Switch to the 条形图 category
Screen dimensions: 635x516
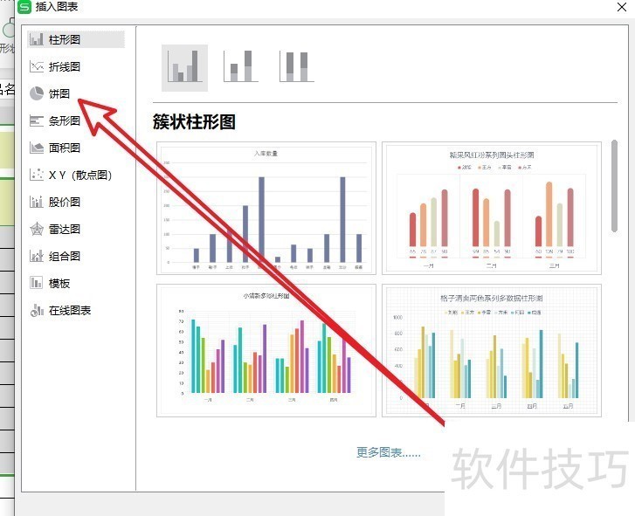pos(65,120)
